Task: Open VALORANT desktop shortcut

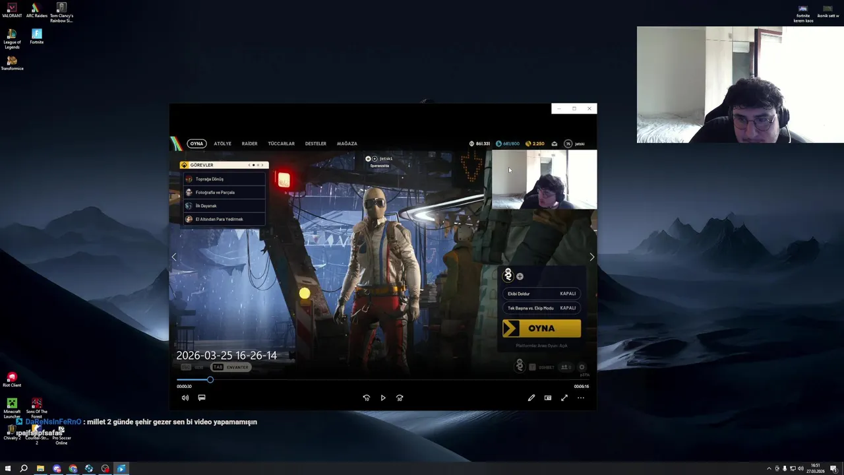Action: click(x=12, y=11)
